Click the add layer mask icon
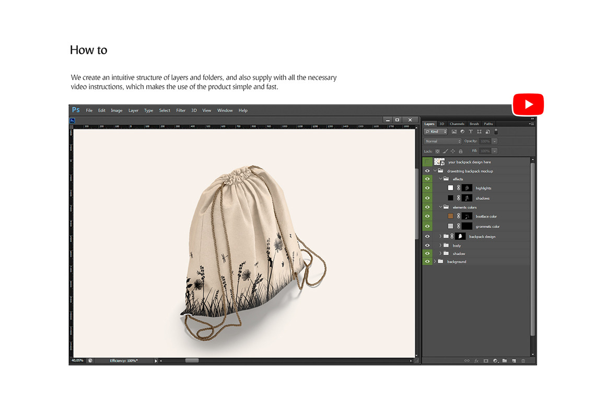Image resolution: width=606 pixels, height=404 pixels. tap(485, 361)
